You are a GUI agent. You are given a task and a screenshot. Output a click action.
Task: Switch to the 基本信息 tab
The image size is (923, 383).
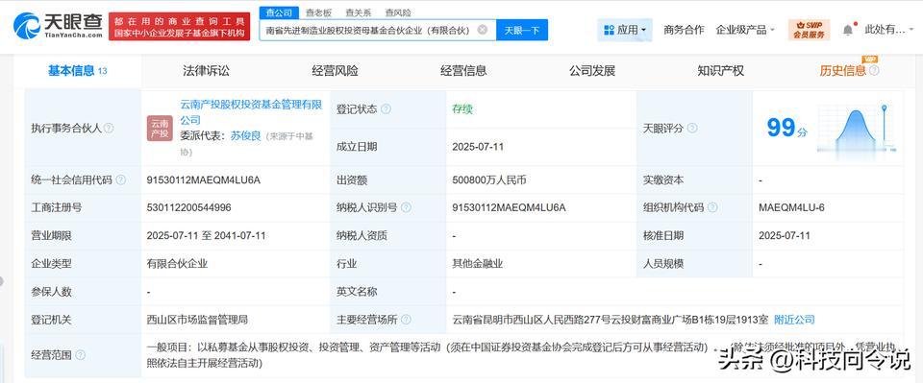pyautogui.click(x=77, y=71)
